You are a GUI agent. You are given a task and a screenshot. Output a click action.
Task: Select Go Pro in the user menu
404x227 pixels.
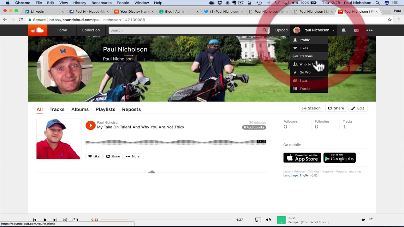[x=309, y=72]
